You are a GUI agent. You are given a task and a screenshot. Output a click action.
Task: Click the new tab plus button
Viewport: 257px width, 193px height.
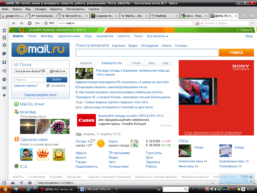tap(243, 16)
